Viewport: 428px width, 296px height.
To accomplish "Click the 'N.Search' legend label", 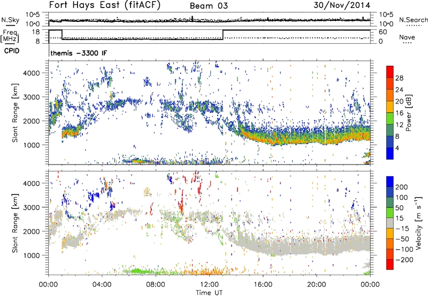I will (x=414, y=20).
